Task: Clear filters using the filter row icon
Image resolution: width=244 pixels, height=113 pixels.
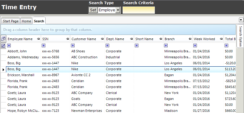Action: click(x=3, y=45)
